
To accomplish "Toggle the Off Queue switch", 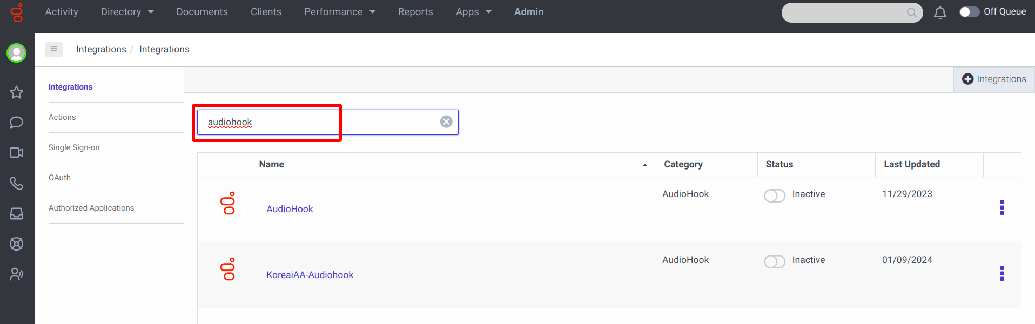I will [x=969, y=12].
